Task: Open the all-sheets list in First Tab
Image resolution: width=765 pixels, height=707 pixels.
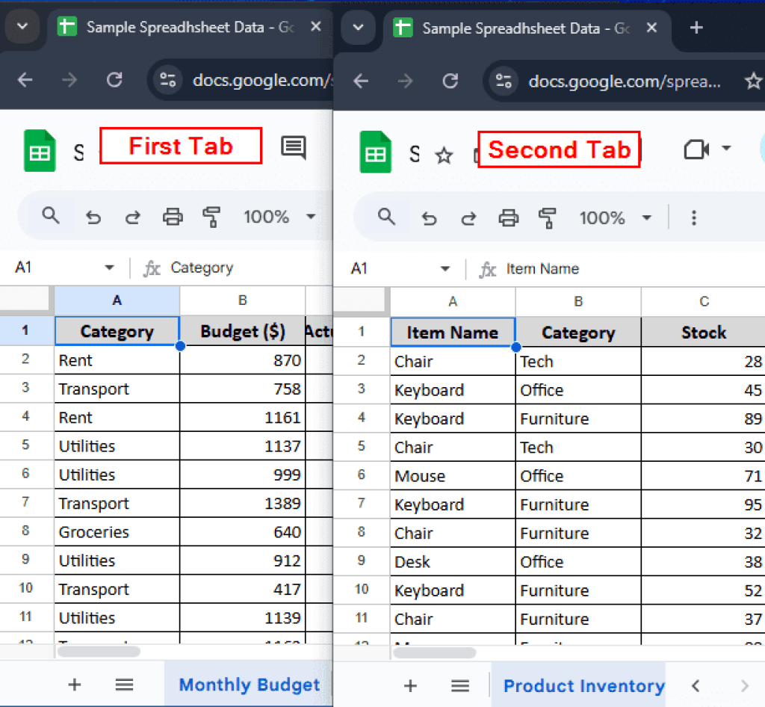Action: click(124, 685)
